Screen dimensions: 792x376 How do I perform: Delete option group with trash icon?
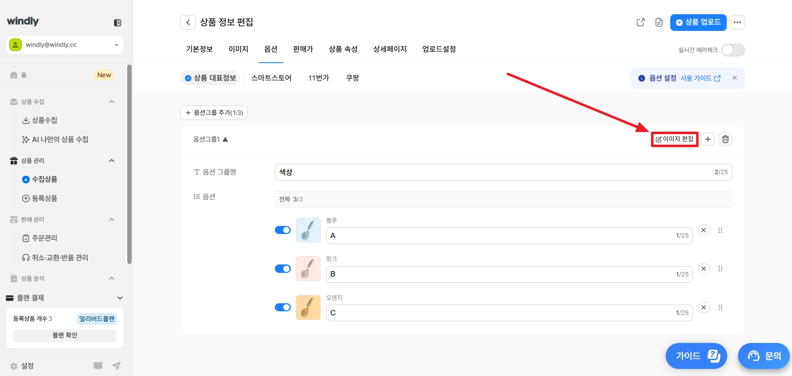pos(725,139)
